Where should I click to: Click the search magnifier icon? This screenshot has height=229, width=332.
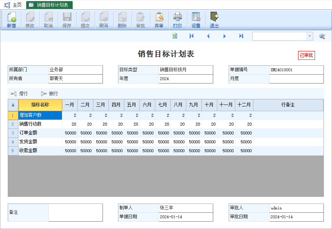pos(322,36)
